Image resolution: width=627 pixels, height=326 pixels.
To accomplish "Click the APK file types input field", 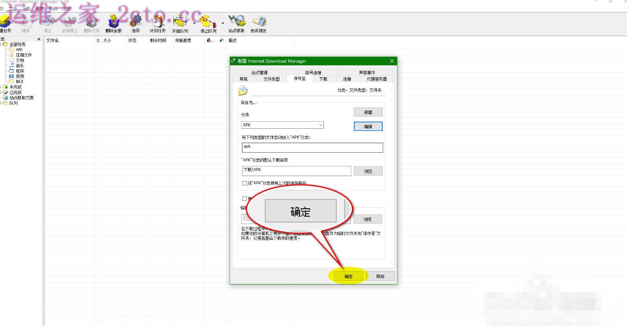I will click(x=312, y=148).
